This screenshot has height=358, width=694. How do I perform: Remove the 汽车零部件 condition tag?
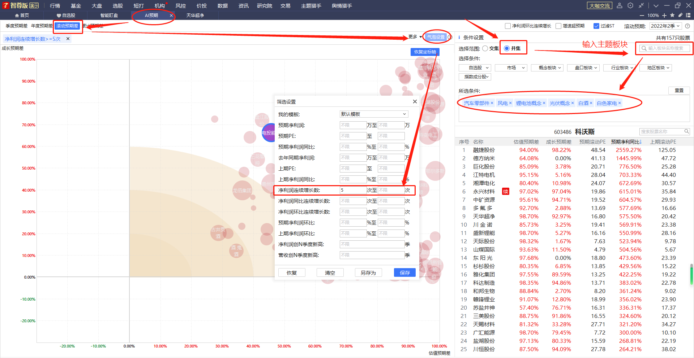click(x=492, y=103)
